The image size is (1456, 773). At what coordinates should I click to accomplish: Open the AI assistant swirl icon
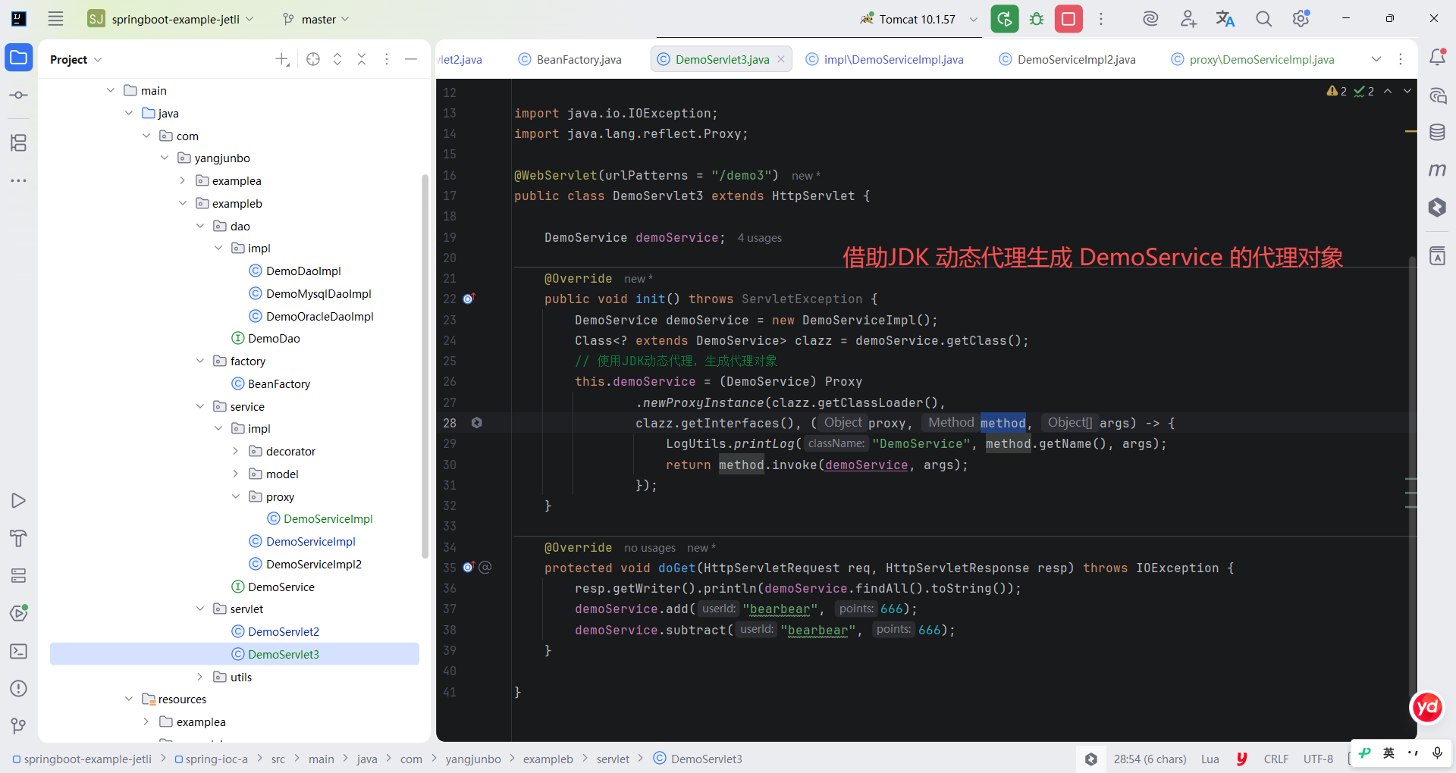[1150, 19]
